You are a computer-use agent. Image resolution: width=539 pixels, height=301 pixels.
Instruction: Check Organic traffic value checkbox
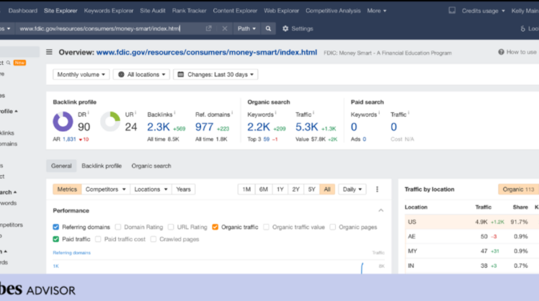266,227
